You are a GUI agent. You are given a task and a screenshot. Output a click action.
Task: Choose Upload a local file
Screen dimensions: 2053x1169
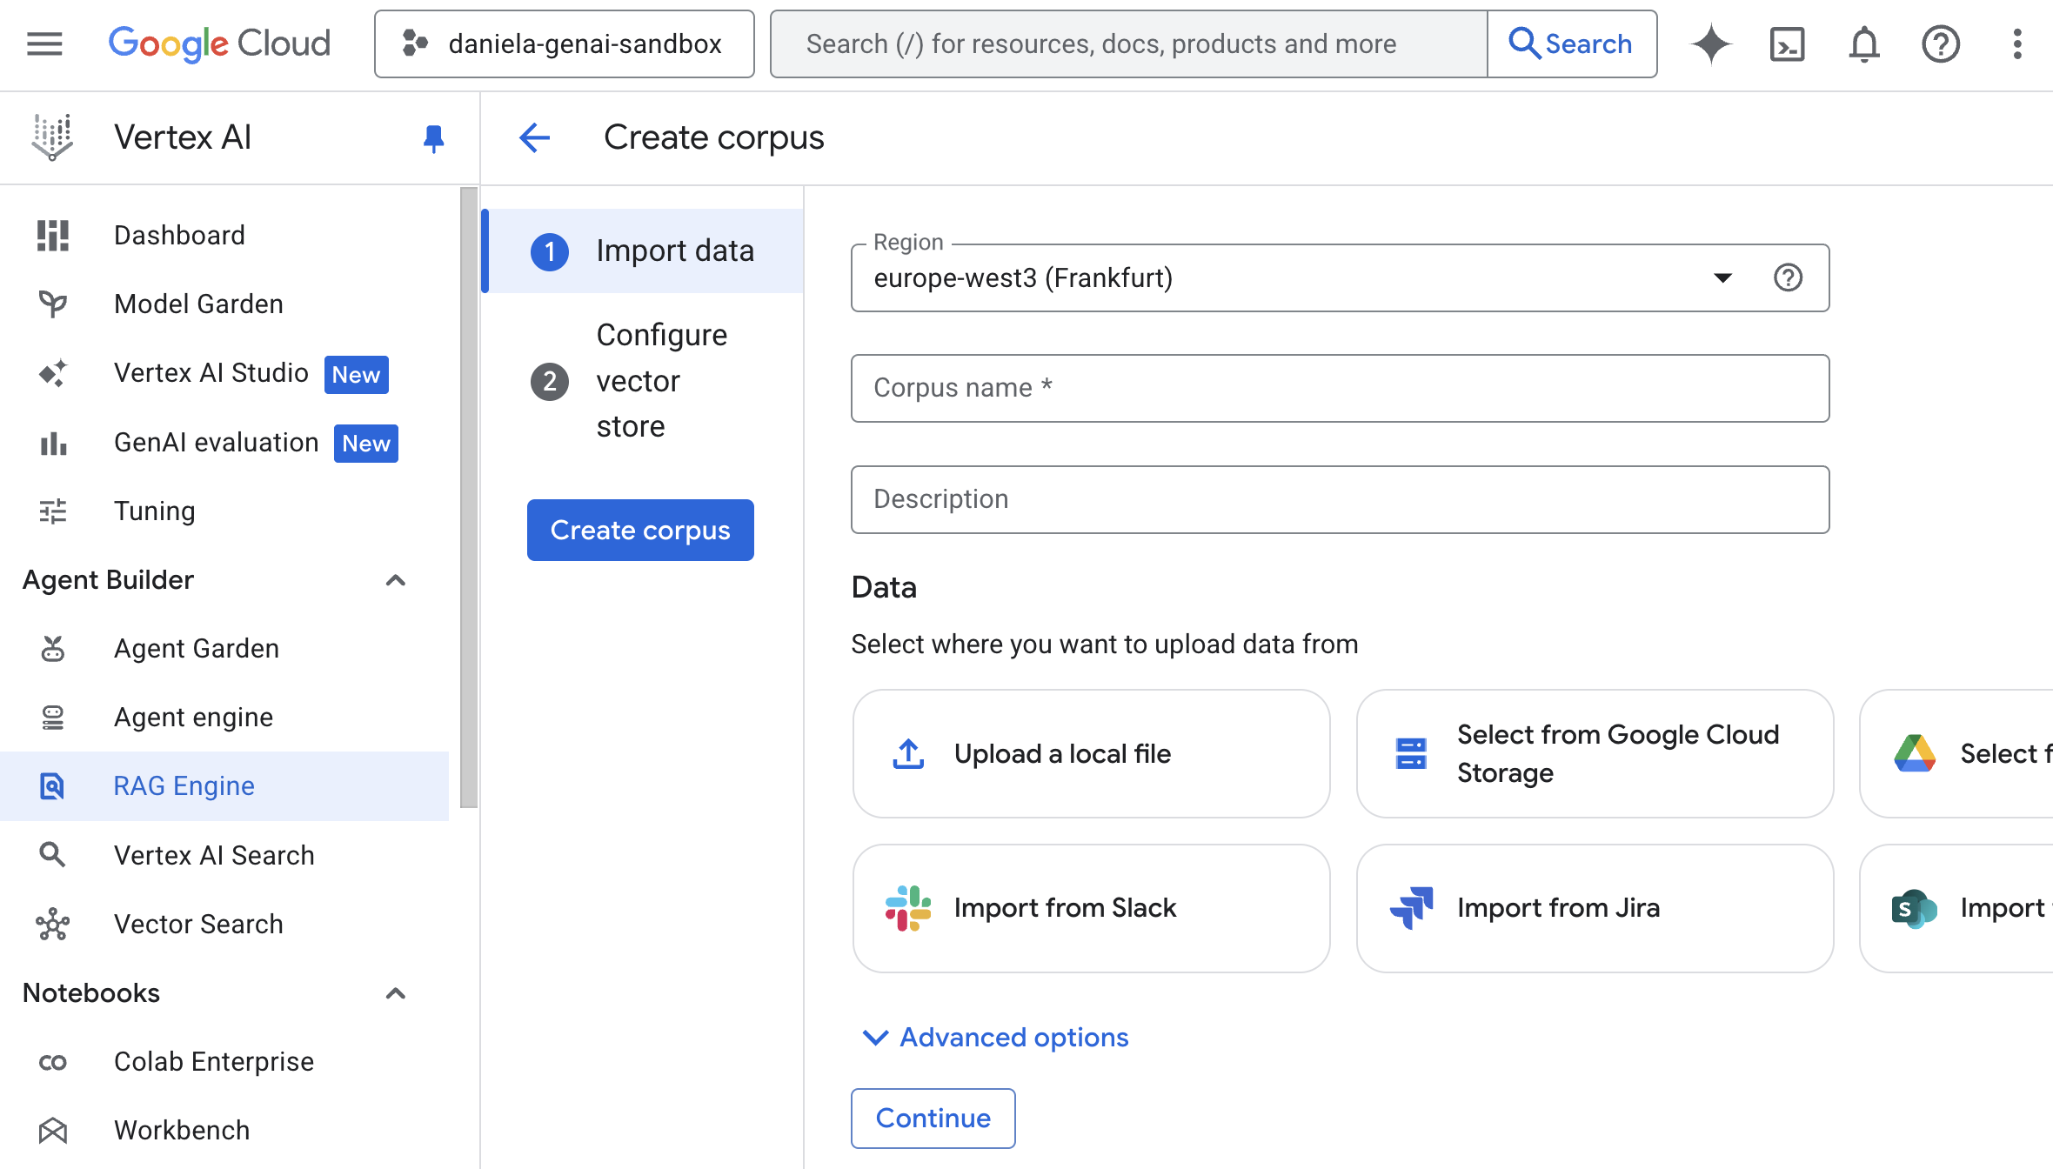pos(1091,754)
